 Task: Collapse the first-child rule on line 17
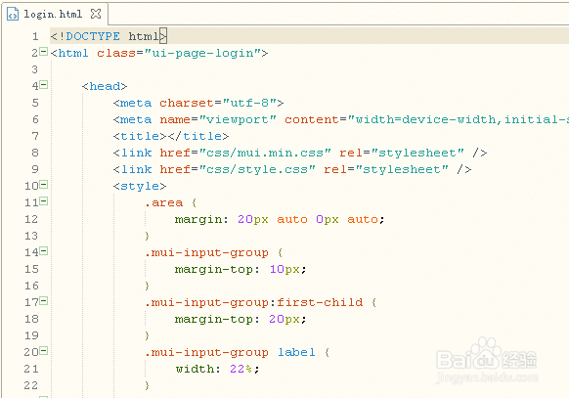(x=44, y=301)
